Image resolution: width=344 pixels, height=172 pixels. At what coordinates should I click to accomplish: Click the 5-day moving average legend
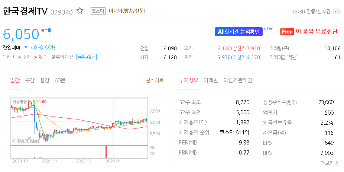click(x=33, y=102)
